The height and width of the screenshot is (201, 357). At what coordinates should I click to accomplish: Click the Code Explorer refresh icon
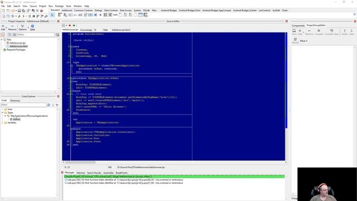click(49, 105)
